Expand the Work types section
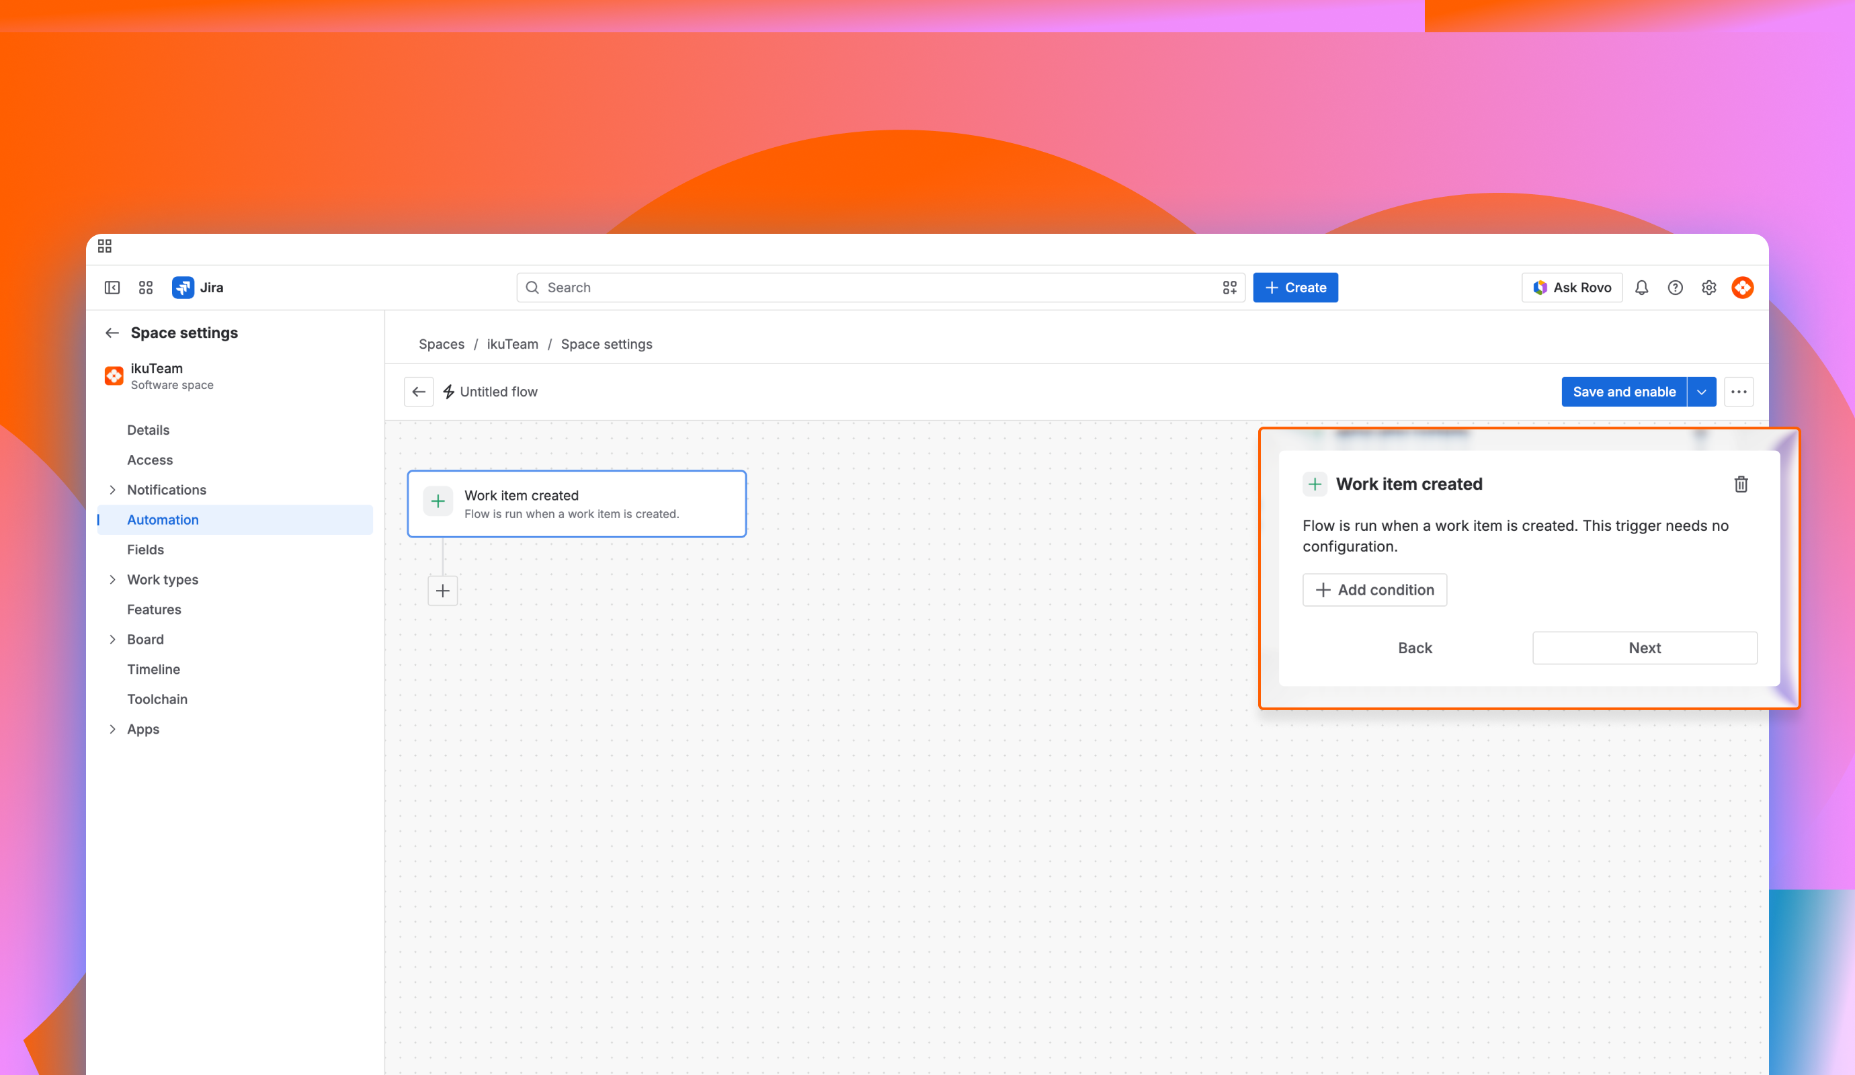Viewport: 1855px width, 1075px height. click(113, 580)
